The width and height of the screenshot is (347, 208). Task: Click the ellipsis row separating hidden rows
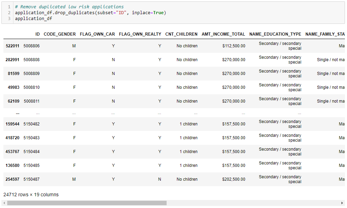click(x=17, y=113)
